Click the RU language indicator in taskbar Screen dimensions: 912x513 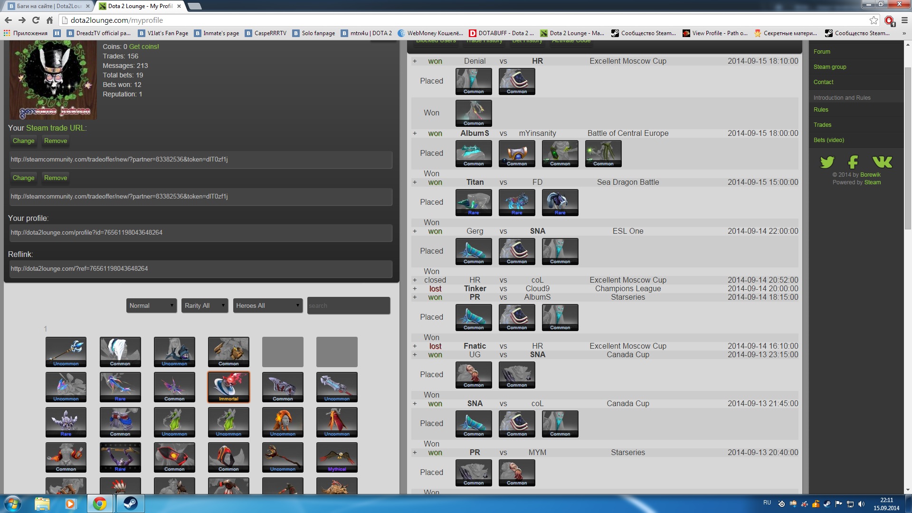pyautogui.click(x=767, y=503)
